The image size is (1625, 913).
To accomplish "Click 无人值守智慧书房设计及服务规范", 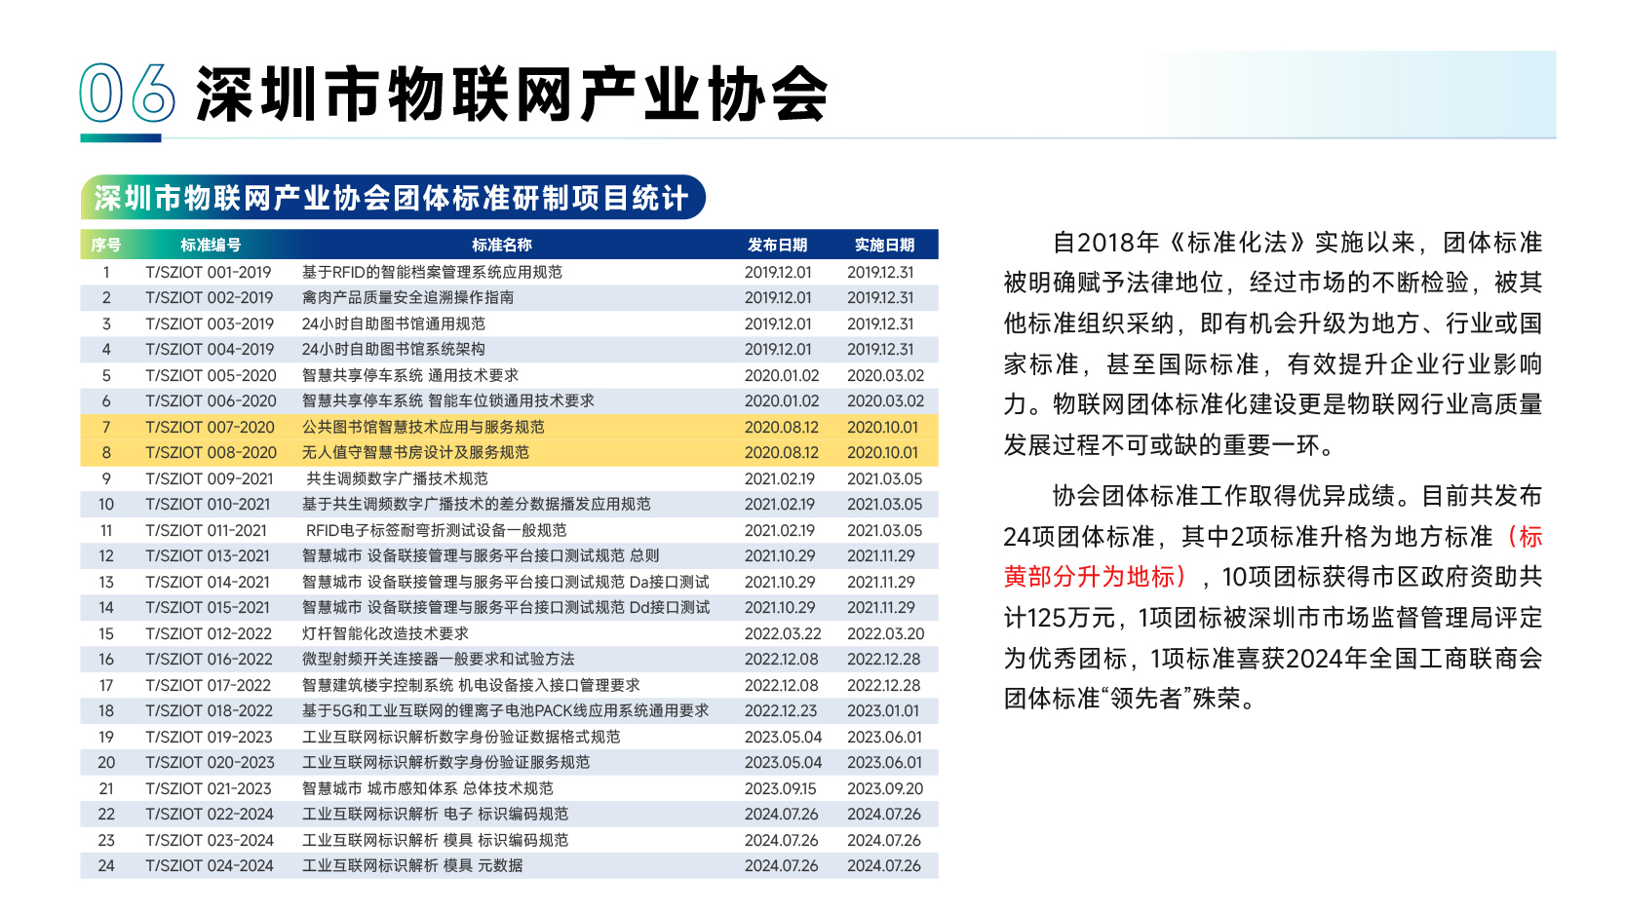I will [x=415, y=452].
